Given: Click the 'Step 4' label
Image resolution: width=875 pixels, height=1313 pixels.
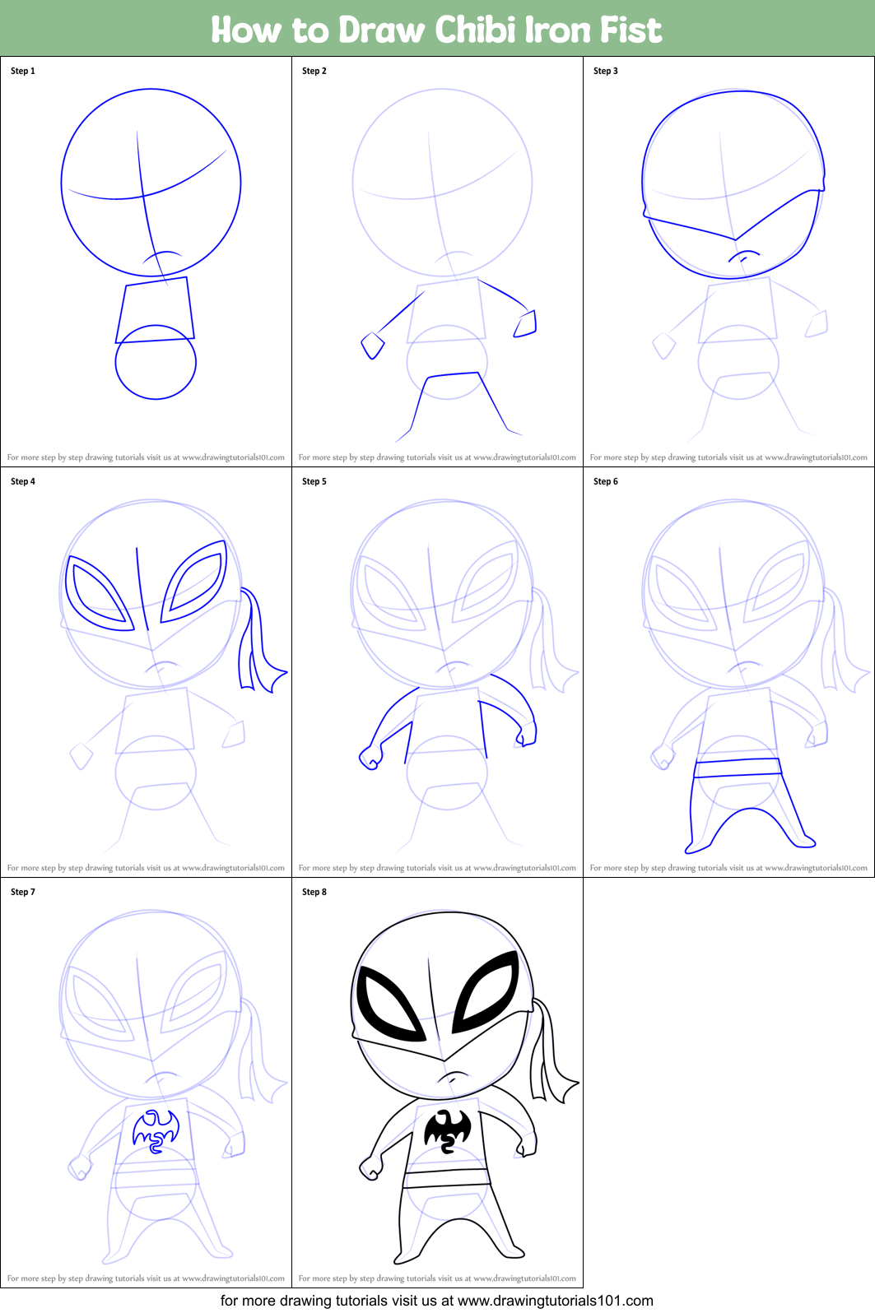Looking at the screenshot, I should [23, 481].
